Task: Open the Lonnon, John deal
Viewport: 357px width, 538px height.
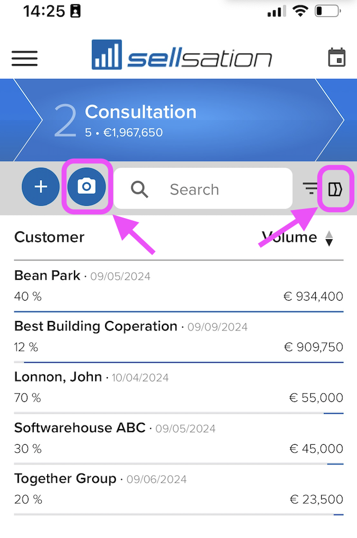Action: coord(178,387)
